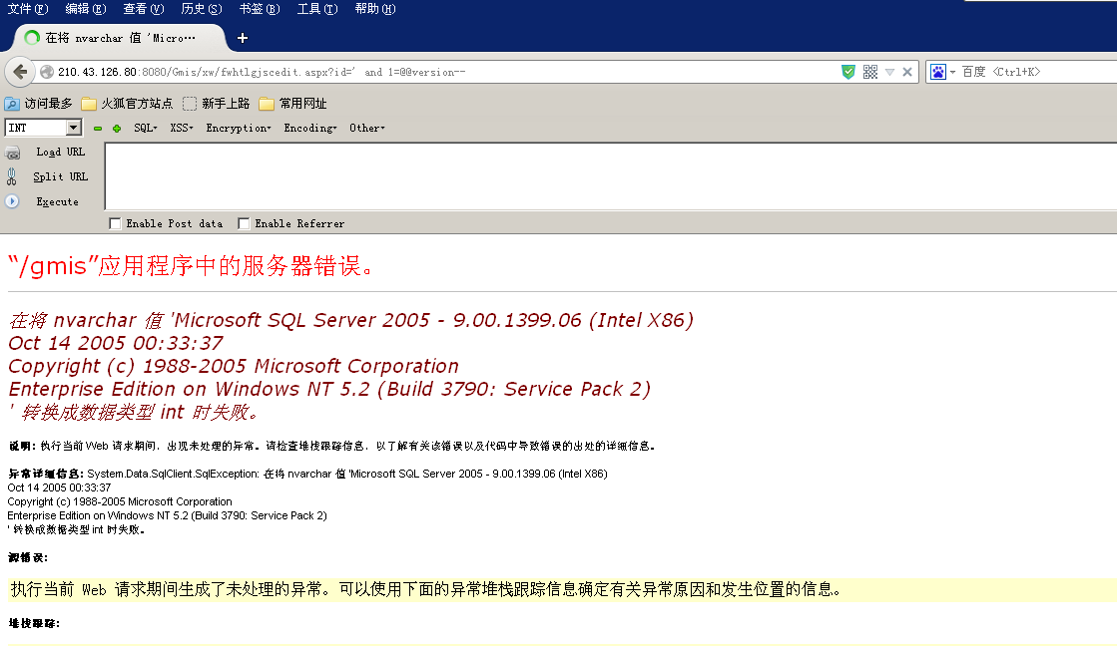This screenshot has width=1117, height=646.
Task: Open the 文件 menu
Action: coord(28,9)
